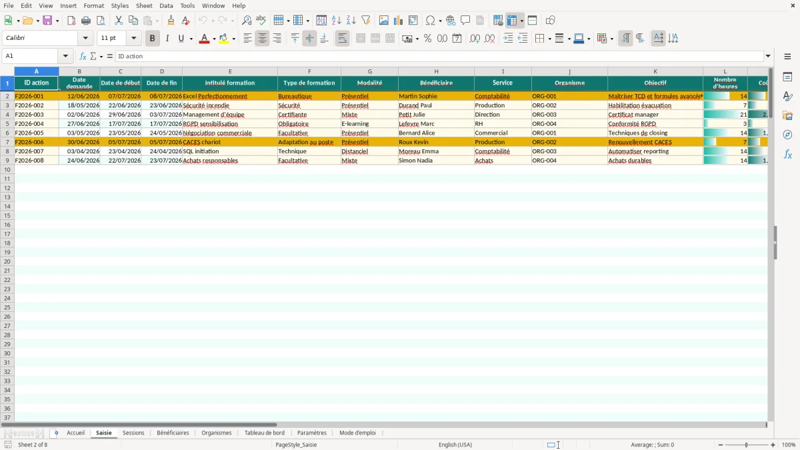Click the Accept formula equals button
The image size is (800, 450).
(x=110, y=56)
